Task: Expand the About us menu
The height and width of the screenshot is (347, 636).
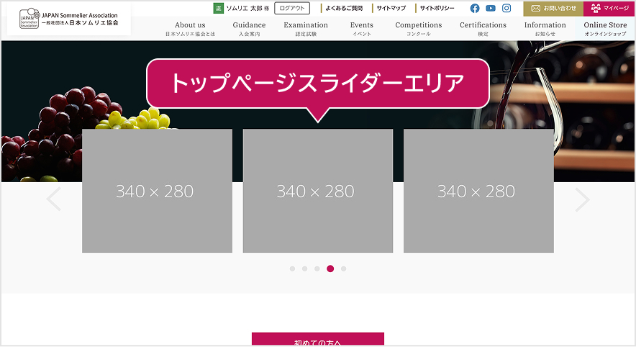Action: pyautogui.click(x=190, y=29)
